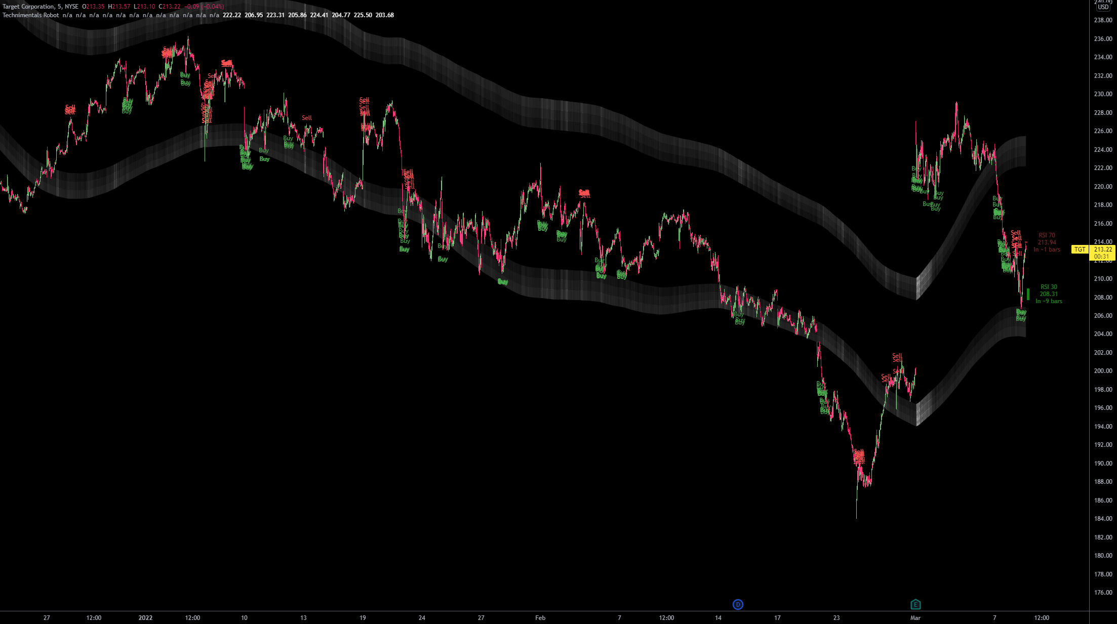Click the Target Corporation symbol title
This screenshot has width=1117, height=624.
click(x=28, y=7)
